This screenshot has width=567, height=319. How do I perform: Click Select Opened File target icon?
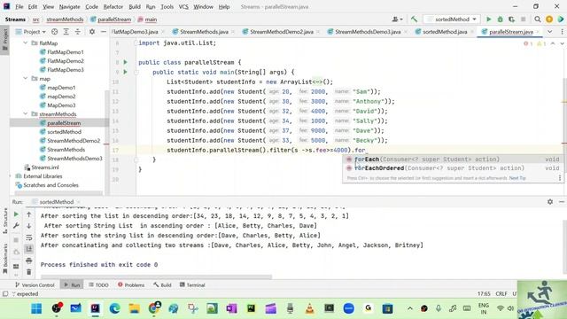click(55, 32)
